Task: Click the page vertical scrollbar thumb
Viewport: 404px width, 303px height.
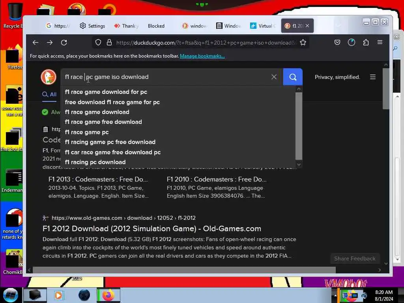Action: point(386,89)
